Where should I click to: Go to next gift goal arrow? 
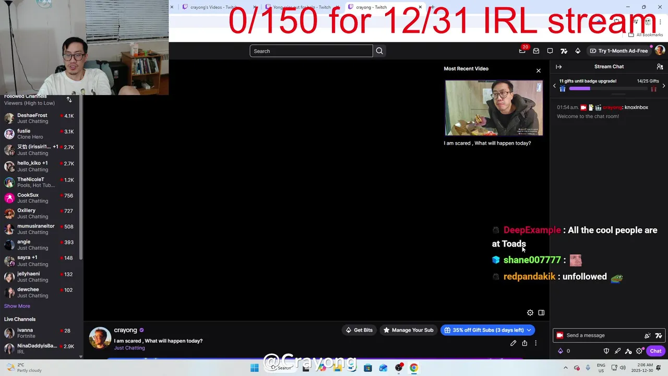(664, 86)
